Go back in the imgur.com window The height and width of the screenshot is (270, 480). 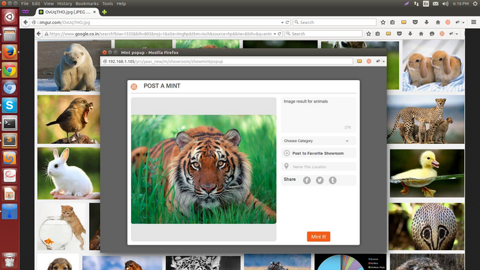pos(26,23)
